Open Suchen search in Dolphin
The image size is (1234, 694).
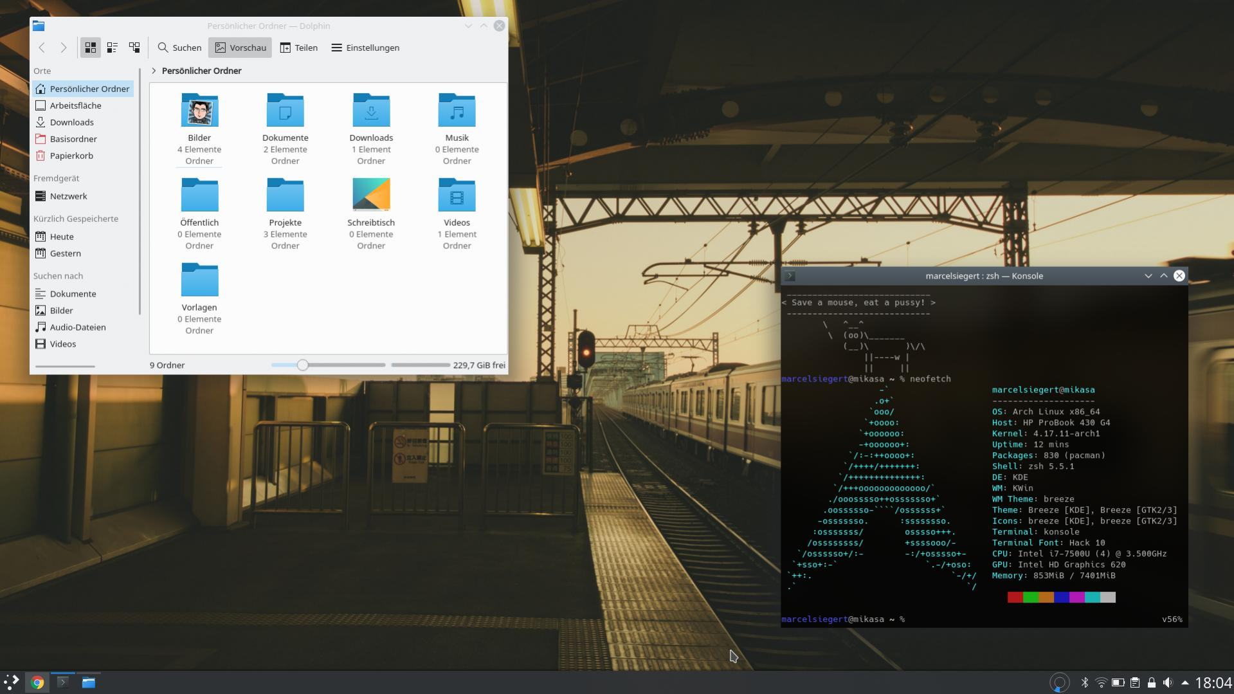(179, 48)
